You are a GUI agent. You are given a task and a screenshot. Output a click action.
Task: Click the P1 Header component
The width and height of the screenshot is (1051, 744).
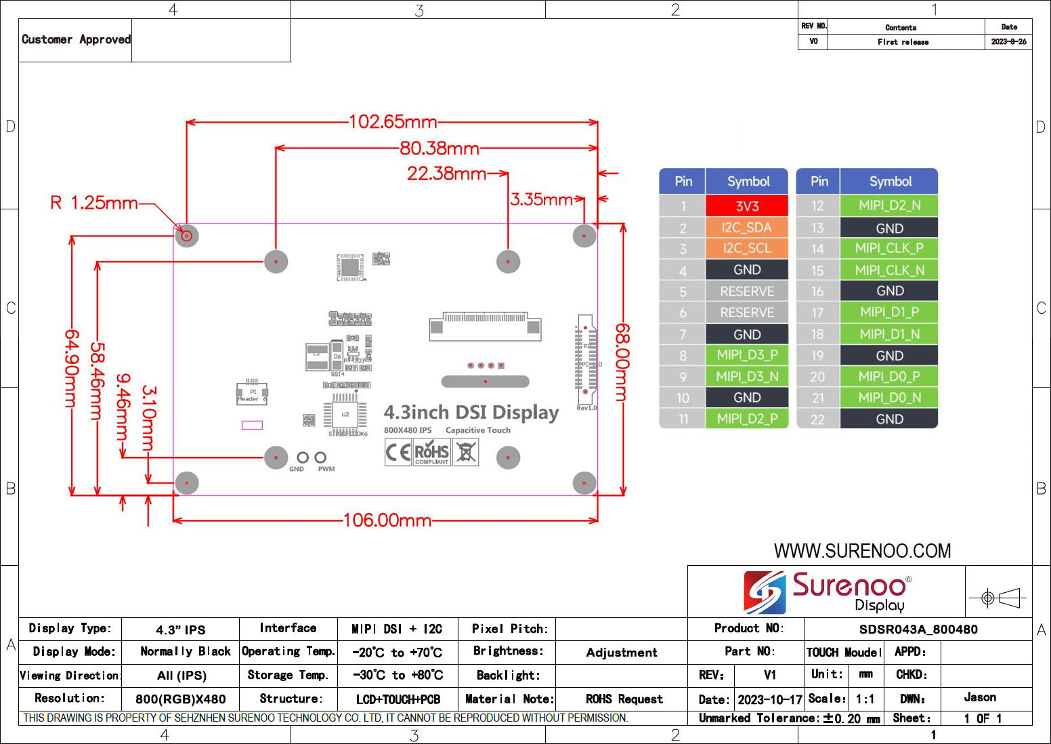pos(252,394)
